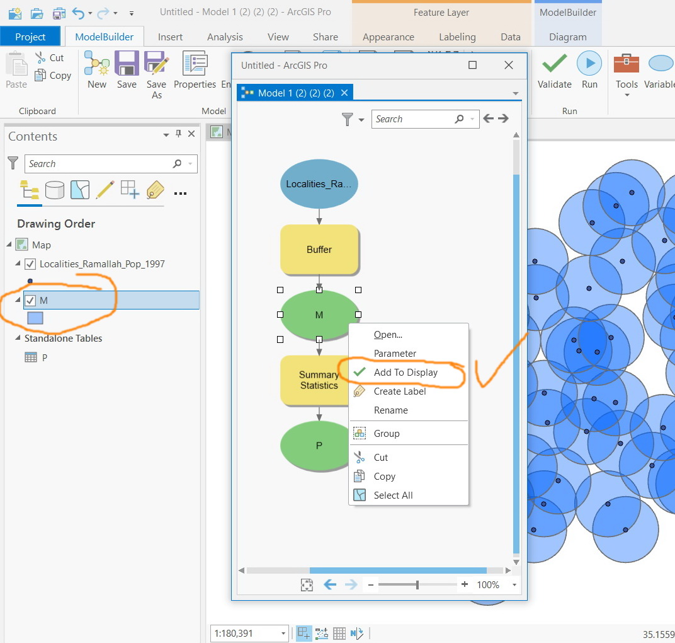The image size is (675, 643).
Task: Click Fit to Window icon in model view
Action: coord(307,585)
